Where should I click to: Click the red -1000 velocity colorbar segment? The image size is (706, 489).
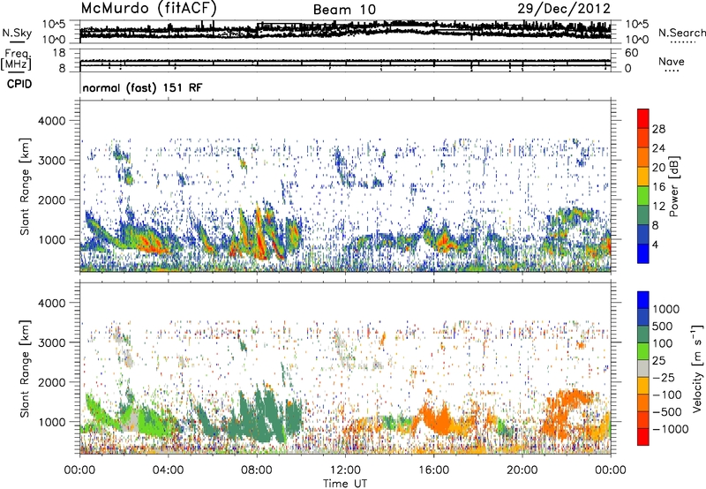point(643,437)
